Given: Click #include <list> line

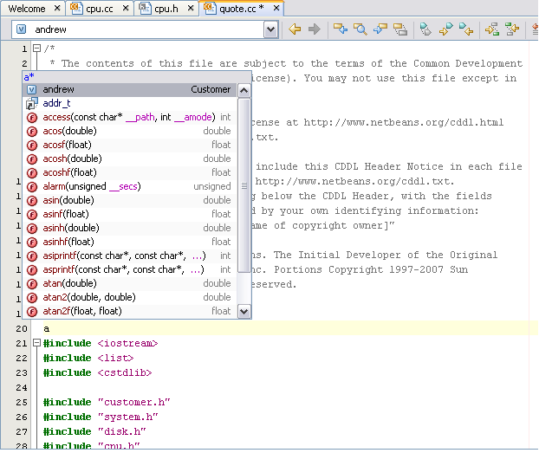Looking at the screenshot, I should [x=88, y=358].
